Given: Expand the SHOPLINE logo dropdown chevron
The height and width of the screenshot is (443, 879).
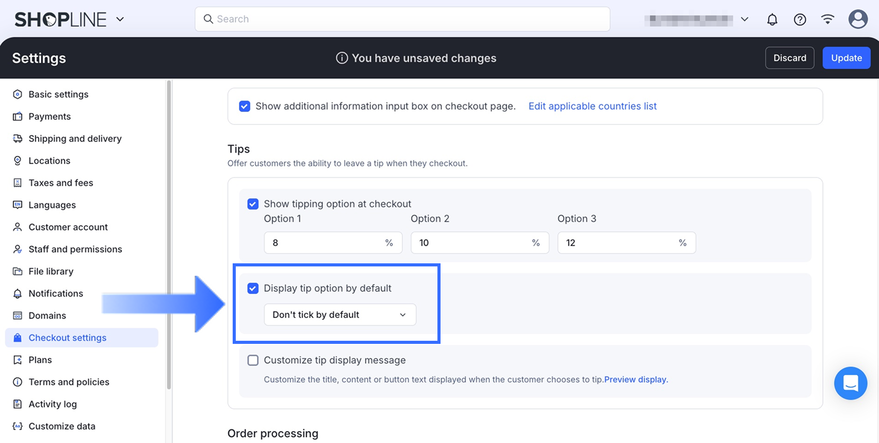Looking at the screenshot, I should 120,20.
